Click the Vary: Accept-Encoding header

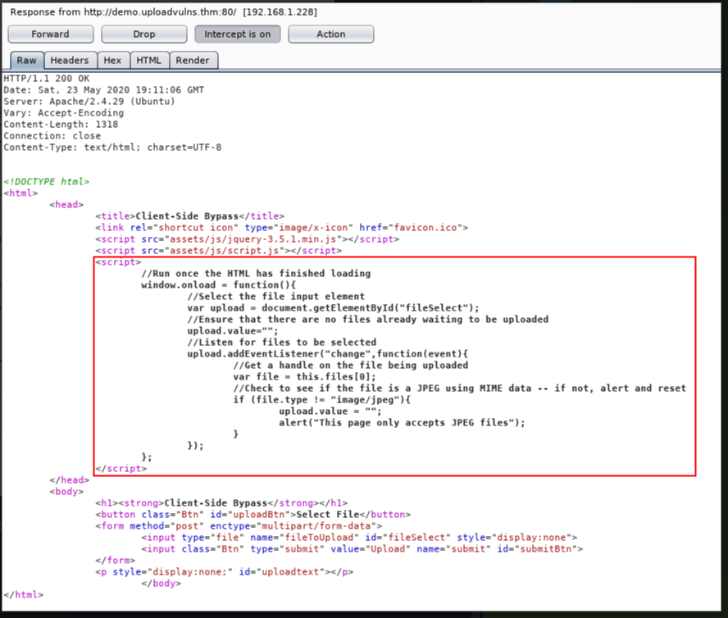(x=64, y=113)
